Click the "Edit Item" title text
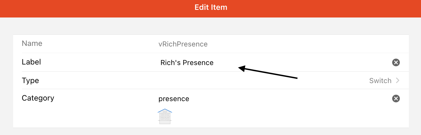Screen dimensions: 421x135 [x=211, y=7]
